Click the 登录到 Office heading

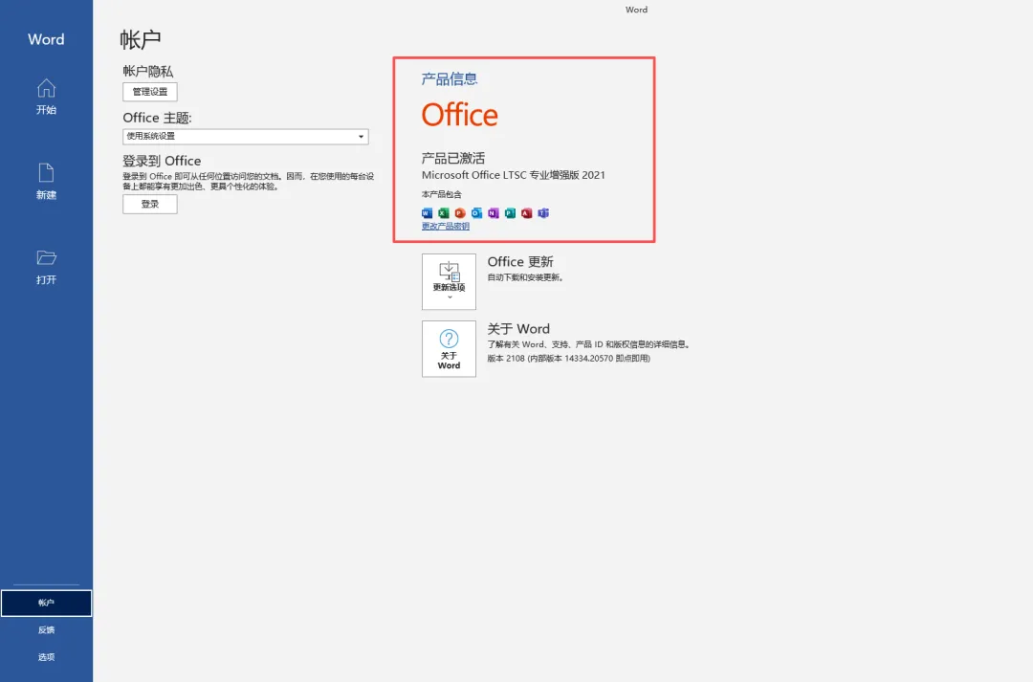coord(162,161)
